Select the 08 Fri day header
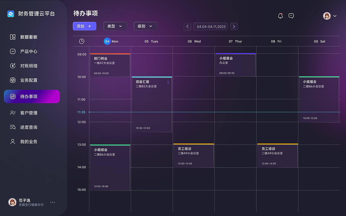Image resolution: width=346 pixels, height=216 pixels. coord(276,41)
